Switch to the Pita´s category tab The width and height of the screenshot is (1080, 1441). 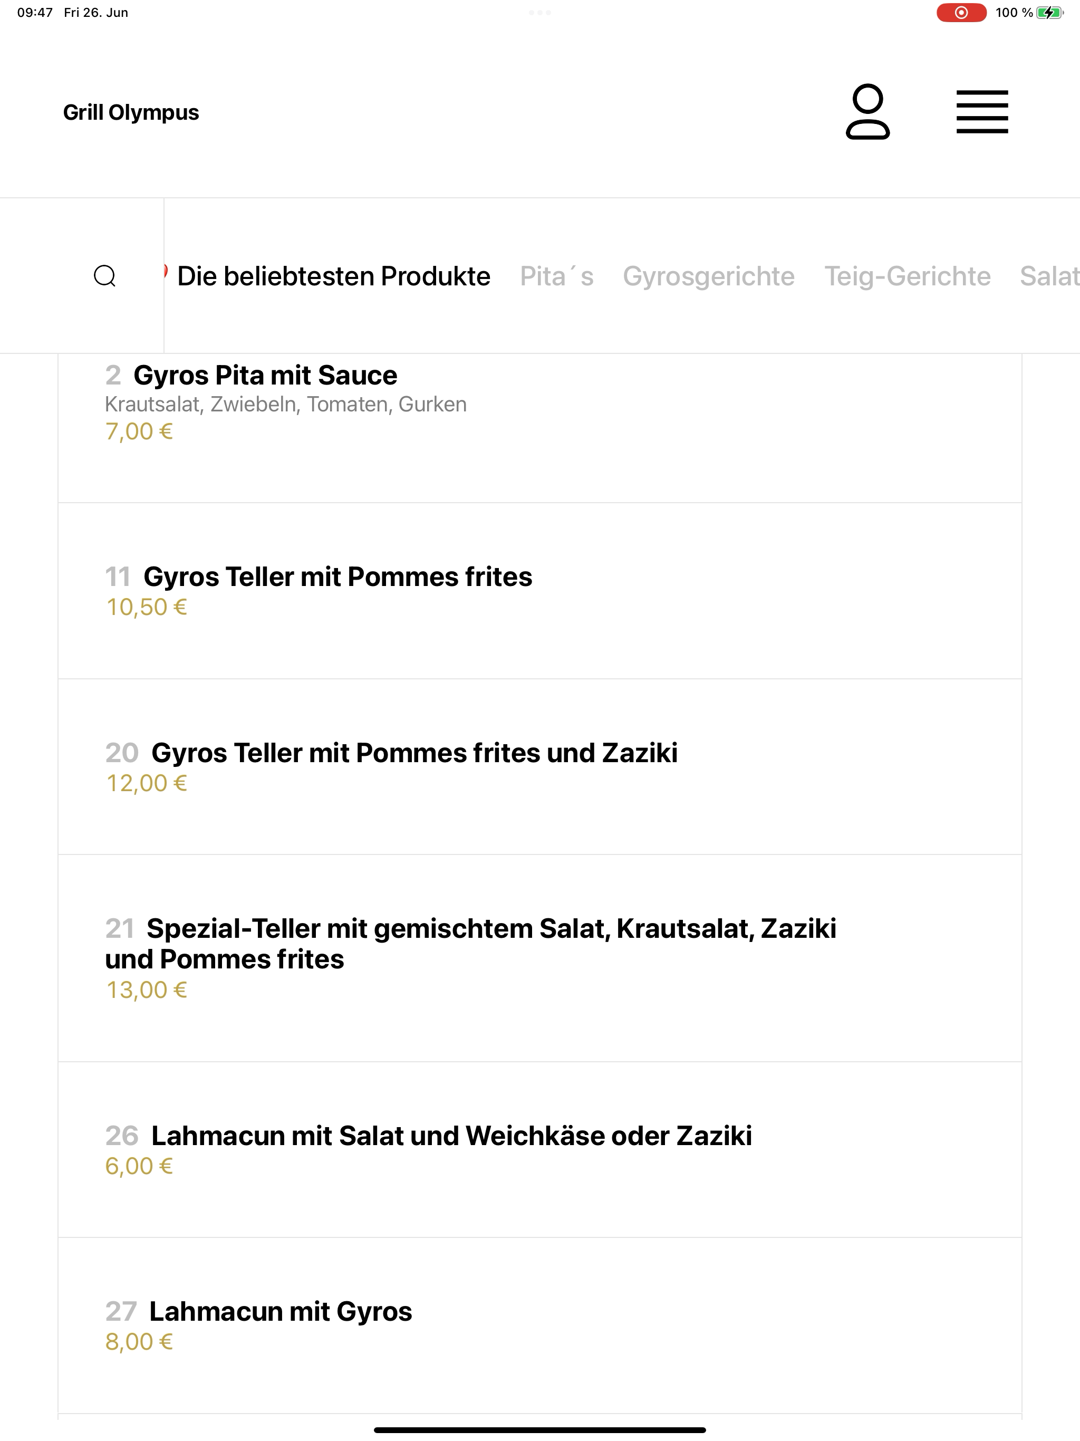pos(556,276)
